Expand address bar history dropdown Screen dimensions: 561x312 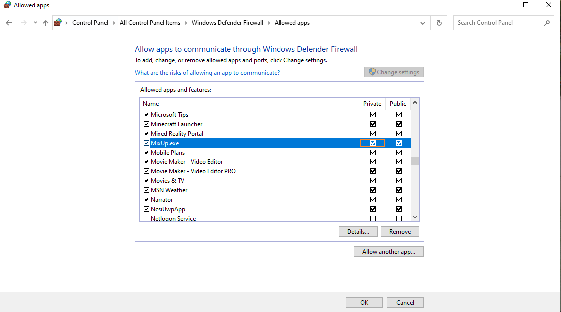(423, 23)
